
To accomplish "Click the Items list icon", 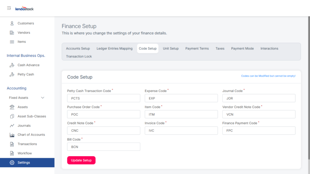I will click(x=12, y=42).
